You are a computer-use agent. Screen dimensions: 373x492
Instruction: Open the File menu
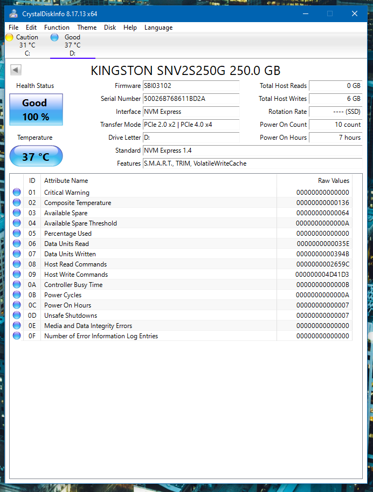(x=13, y=28)
